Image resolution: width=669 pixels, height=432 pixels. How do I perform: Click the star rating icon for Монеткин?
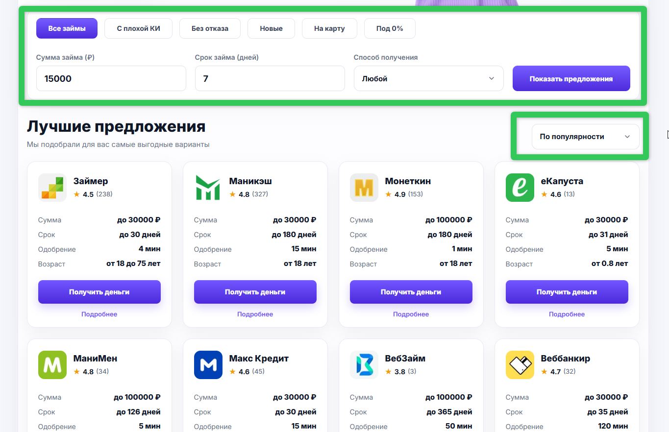click(388, 194)
